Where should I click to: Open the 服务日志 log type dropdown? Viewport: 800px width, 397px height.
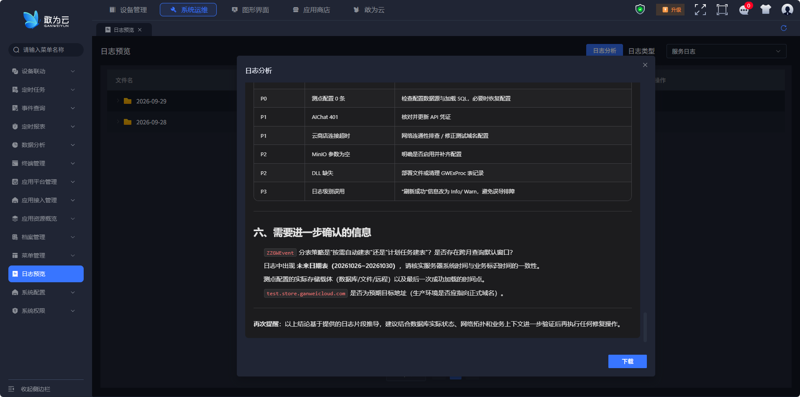click(726, 51)
